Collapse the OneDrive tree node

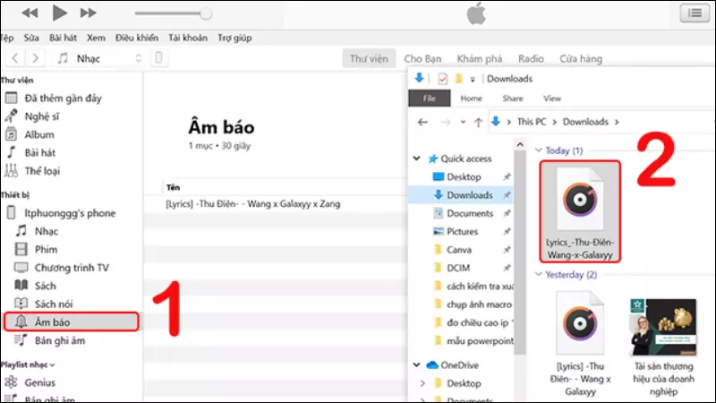click(416, 365)
